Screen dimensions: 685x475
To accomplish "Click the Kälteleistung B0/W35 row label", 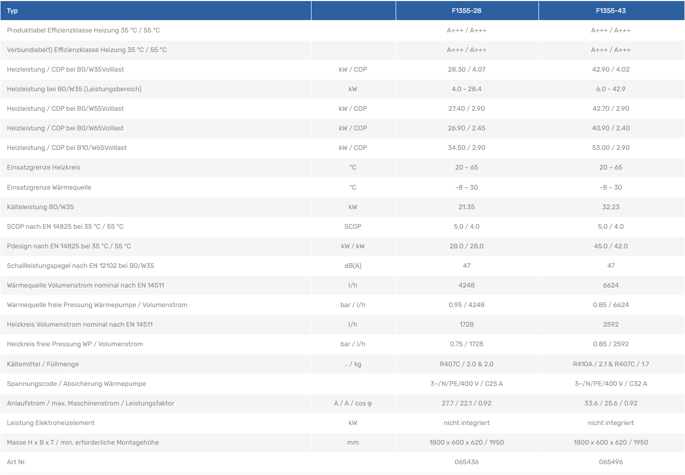I will coord(40,207).
